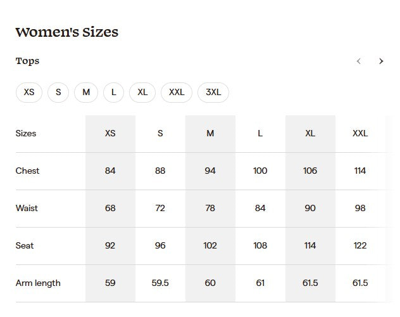Image resolution: width=400 pixels, height=317 pixels.
Task: Click the Women's Sizes title
Action: point(66,32)
